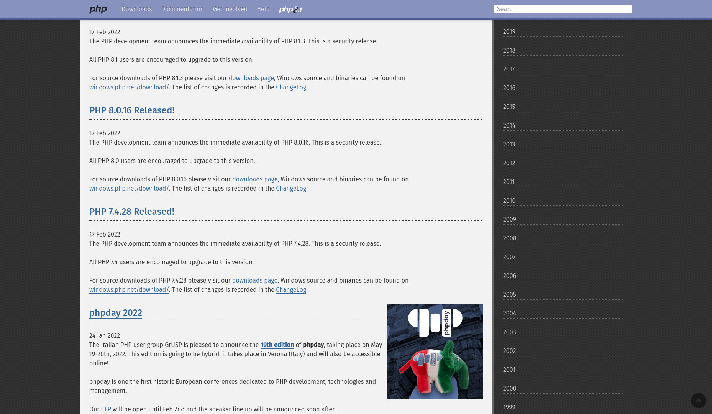The image size is (712, 414).
Task: Follow windows.php.net link under PHP 7.4.28
Action: (x=129, y=290)
